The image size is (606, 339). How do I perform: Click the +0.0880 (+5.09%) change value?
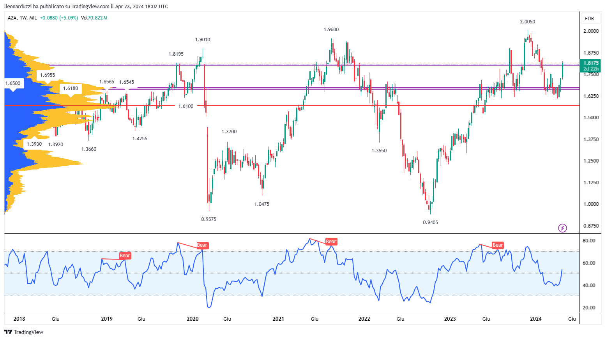[x=59, y=18]
